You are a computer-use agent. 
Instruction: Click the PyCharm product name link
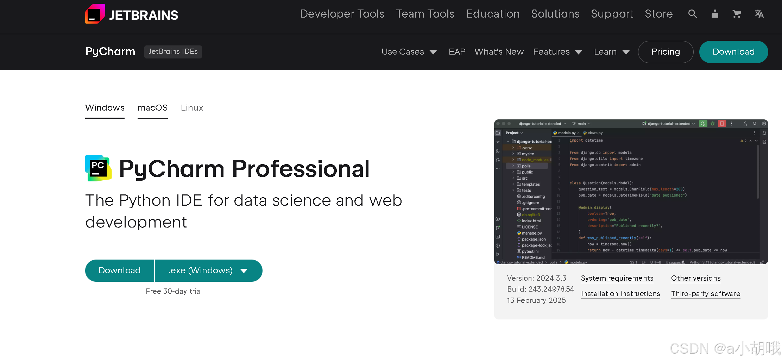pos(110,52)
